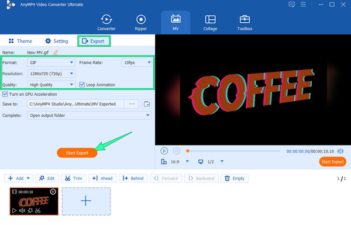Open the Format GIF dropdown

coord(51,63)
